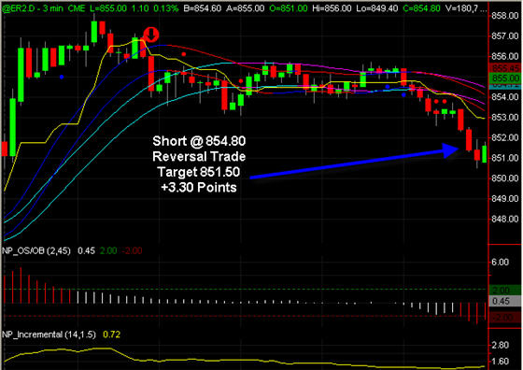Click the '1.10' net change value
The image size is (523, 370).
coord(140,8)
